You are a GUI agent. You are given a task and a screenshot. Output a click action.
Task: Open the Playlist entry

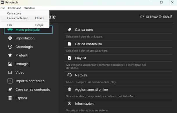tap(118, 58)
